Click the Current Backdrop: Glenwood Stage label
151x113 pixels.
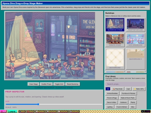point(54,88)
